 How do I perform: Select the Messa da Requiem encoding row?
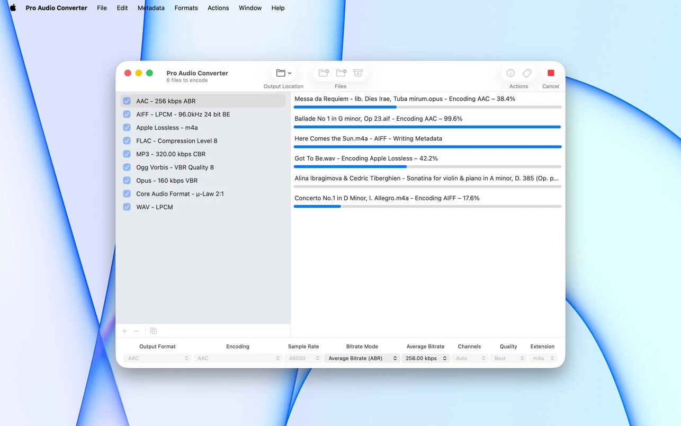point(427,102)
